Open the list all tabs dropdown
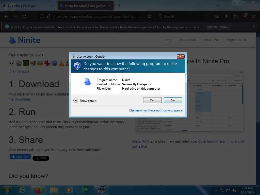Viewport: 260px width, 195px height. pos(218,6)
